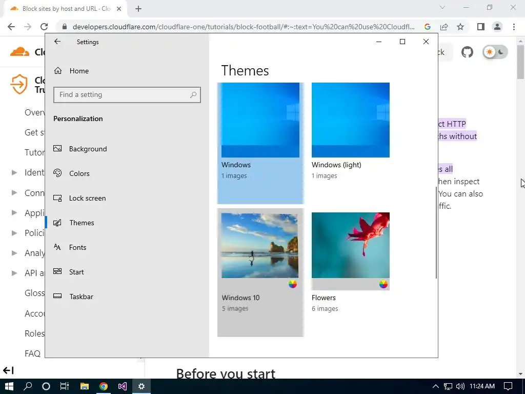Apply the Flowers theme
This screenshot has width=525, height=394.
tap(351, 263)
